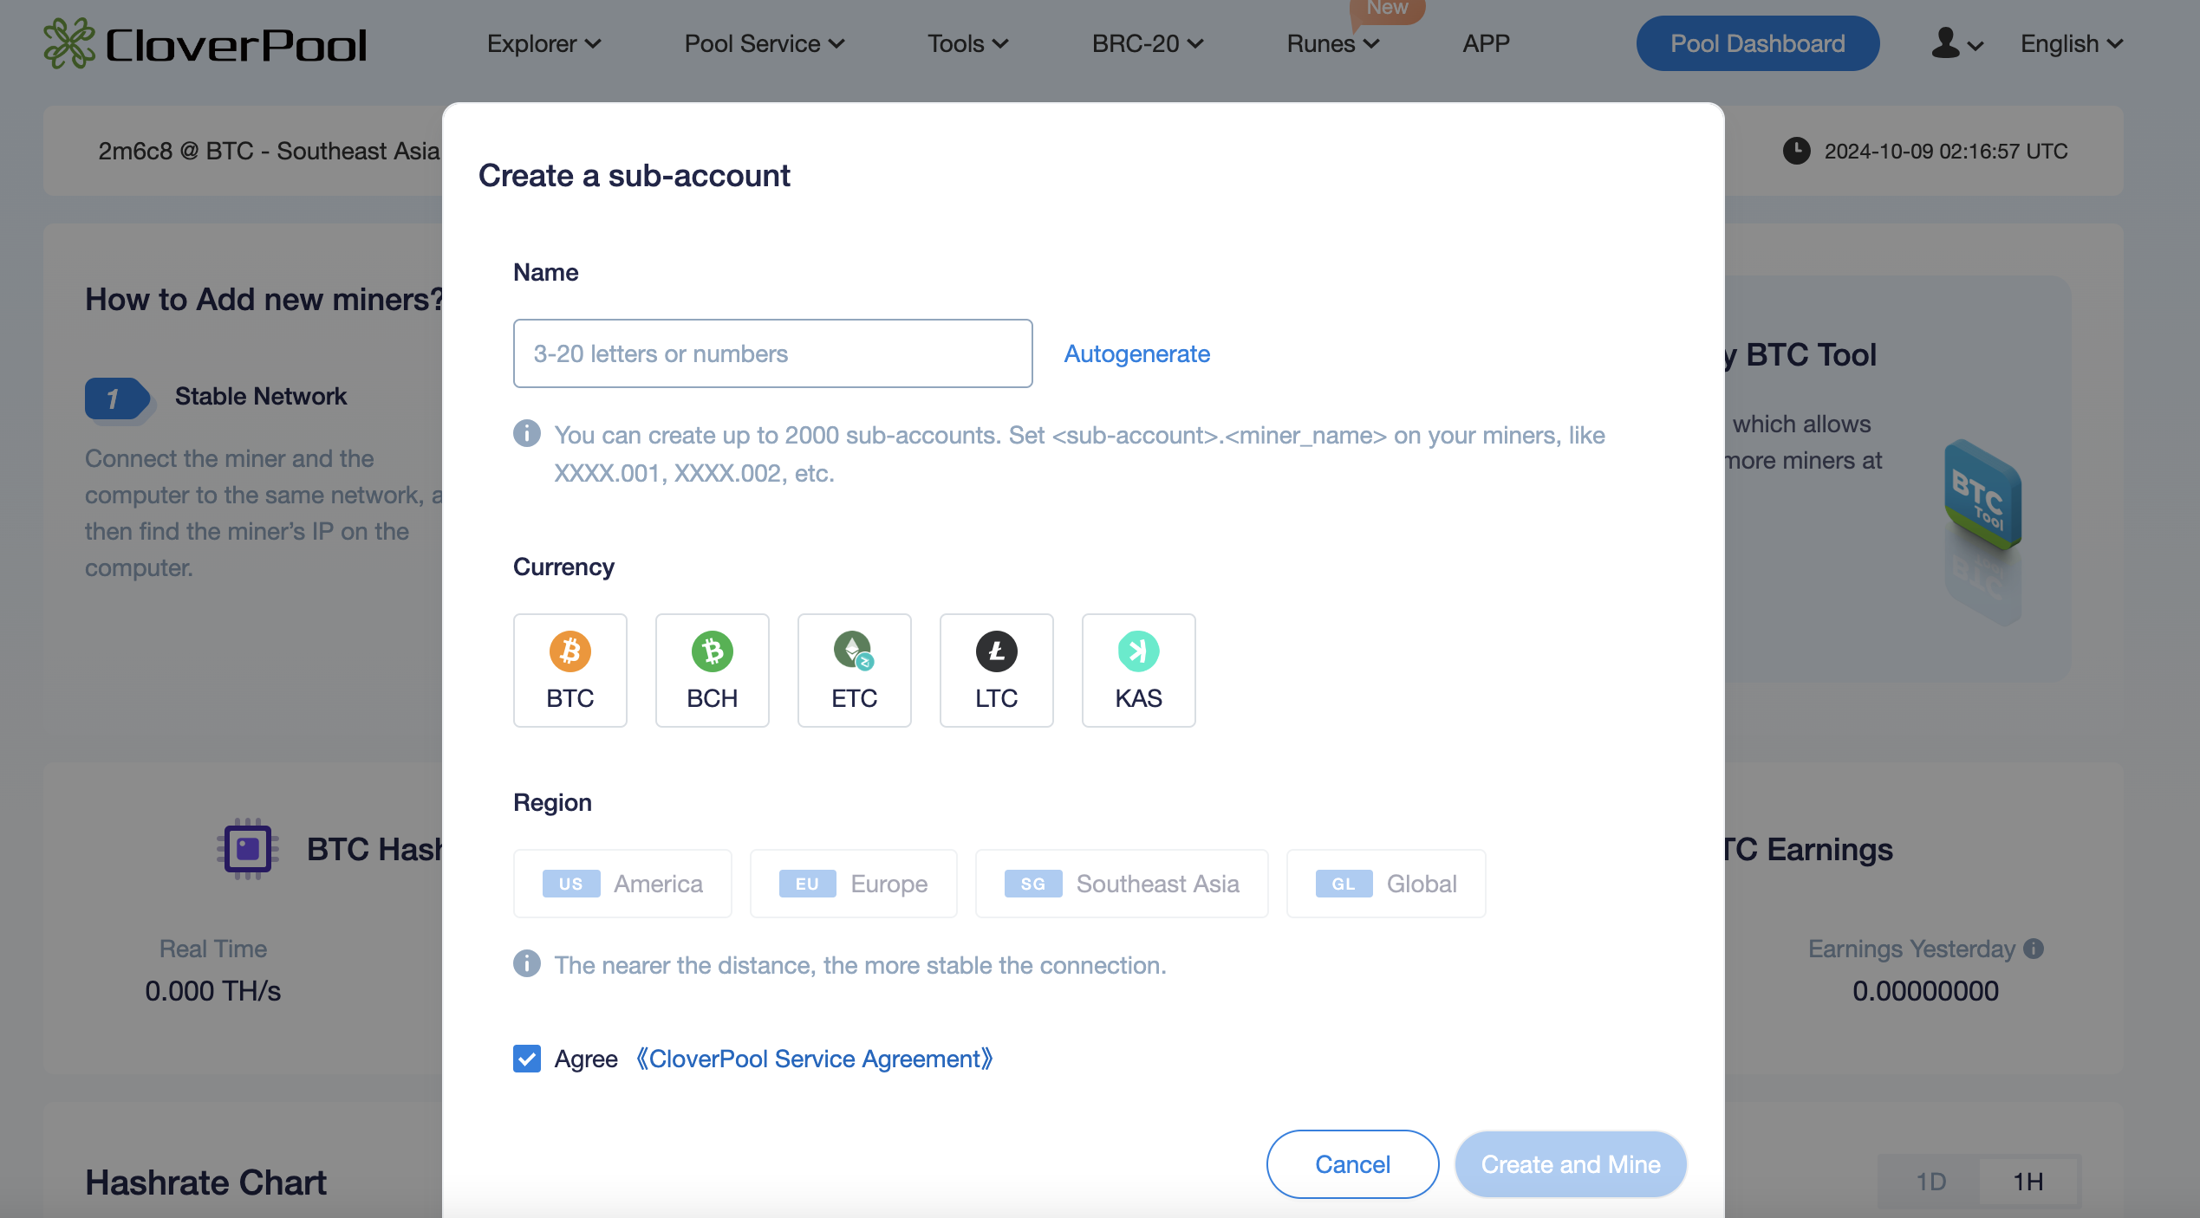Image resolution: width=2200 pixels, height=1218 pixels.
Task: Select BTC as the currency
Action: 570,670
